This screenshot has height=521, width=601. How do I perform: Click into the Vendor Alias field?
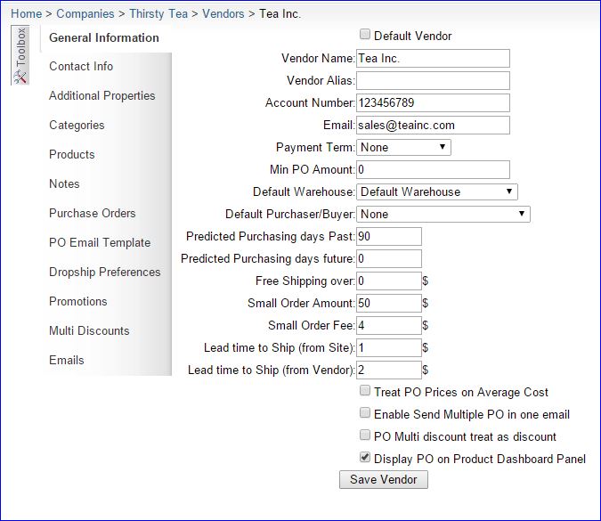(433, 80)
